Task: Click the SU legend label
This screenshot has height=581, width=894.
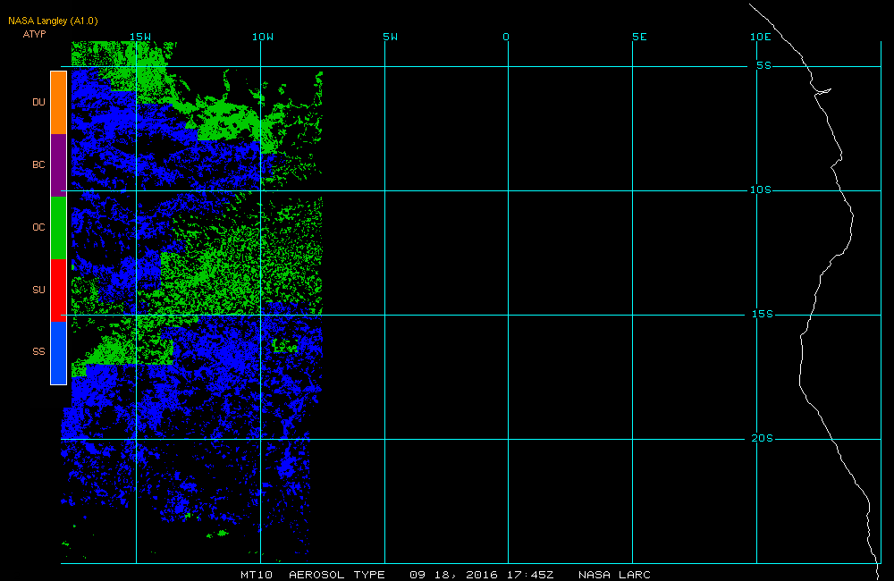Action: 38,290
